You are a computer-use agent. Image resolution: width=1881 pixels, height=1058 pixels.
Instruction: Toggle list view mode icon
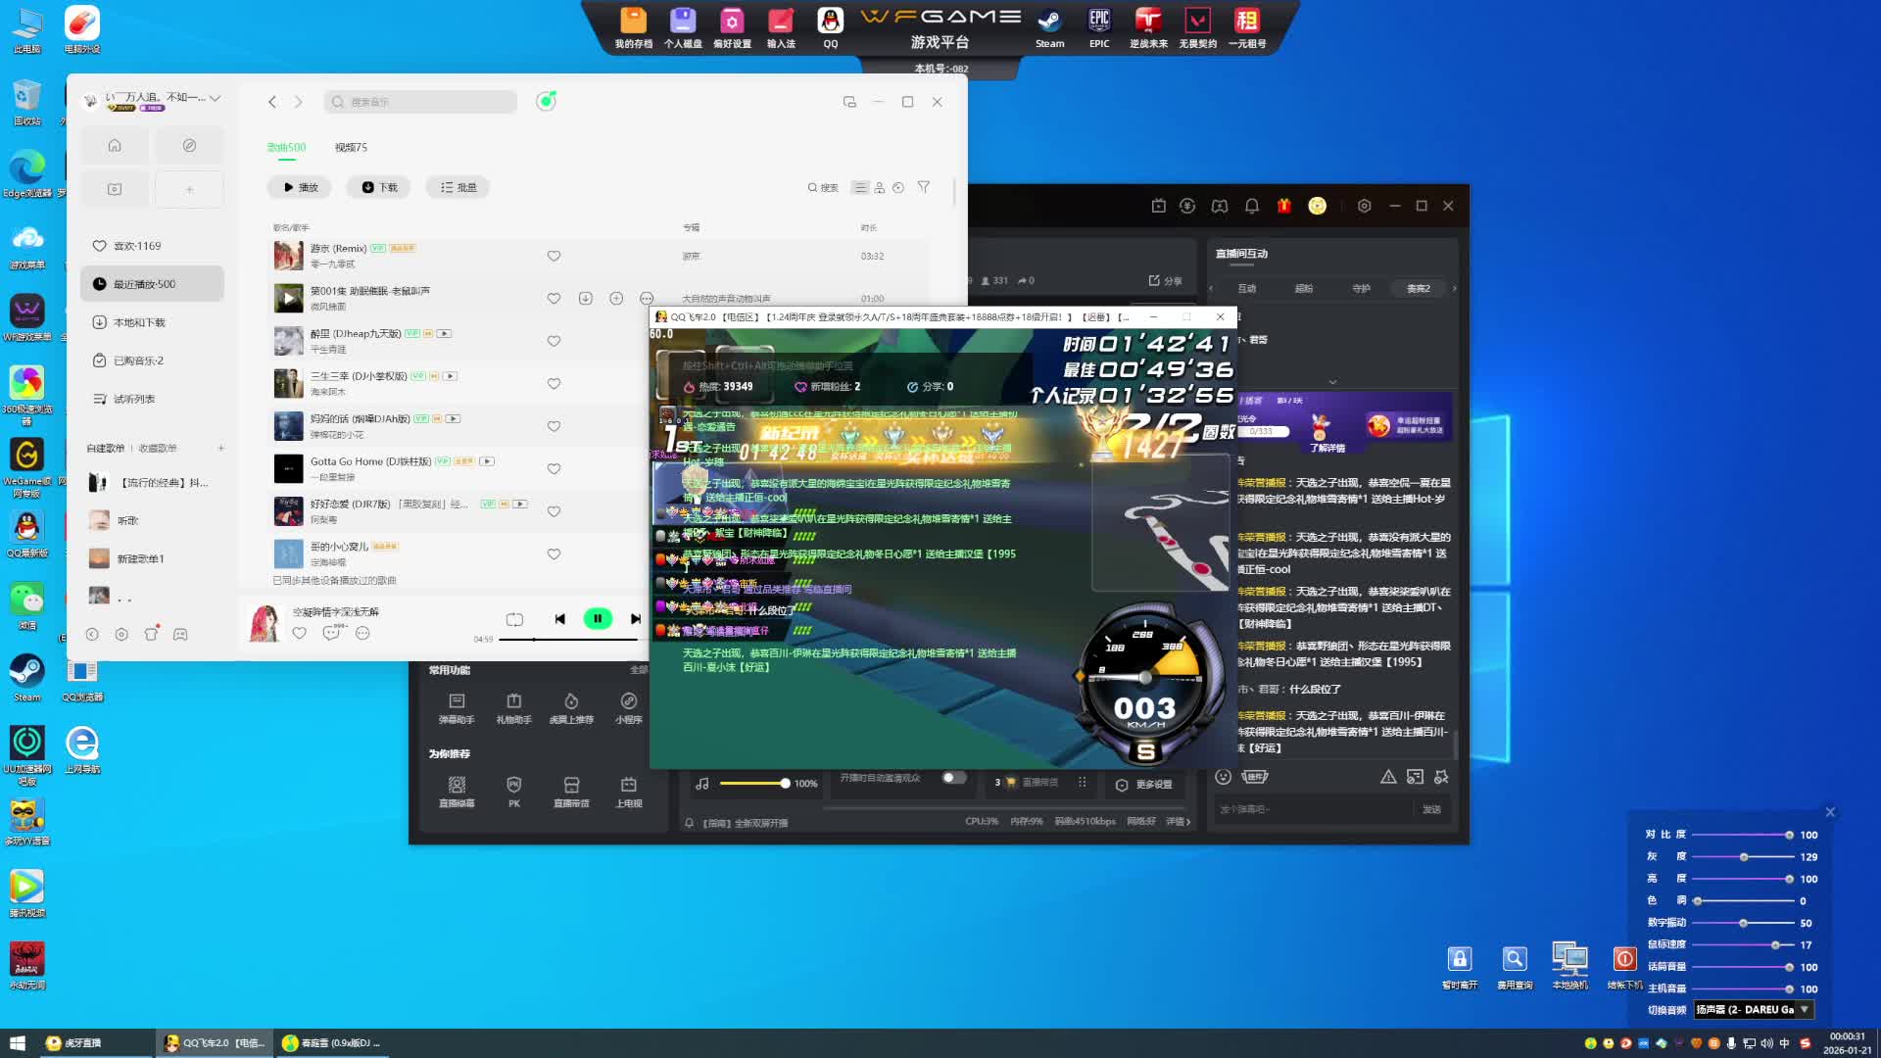(x=860, y=187)
